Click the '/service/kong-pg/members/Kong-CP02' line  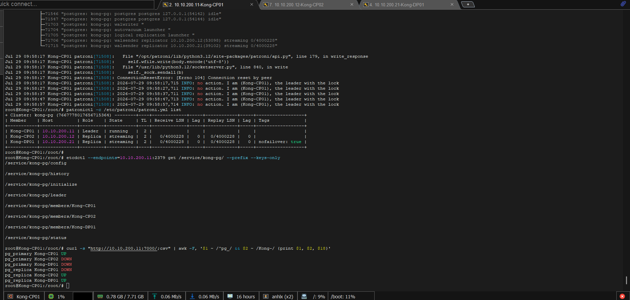tap(50, 216)
